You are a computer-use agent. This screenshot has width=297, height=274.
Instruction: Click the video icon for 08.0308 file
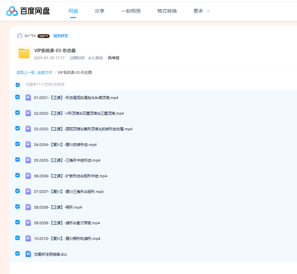(x=28, y=207)
